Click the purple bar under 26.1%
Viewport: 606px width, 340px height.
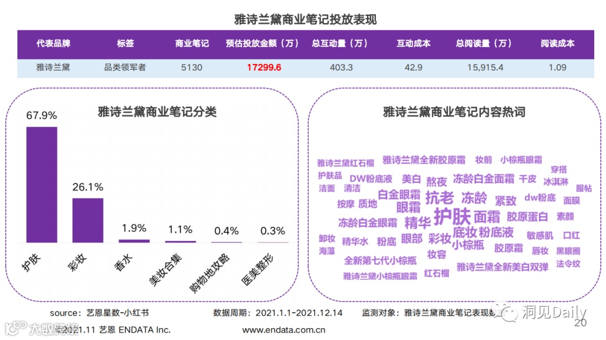click(88, 220)
